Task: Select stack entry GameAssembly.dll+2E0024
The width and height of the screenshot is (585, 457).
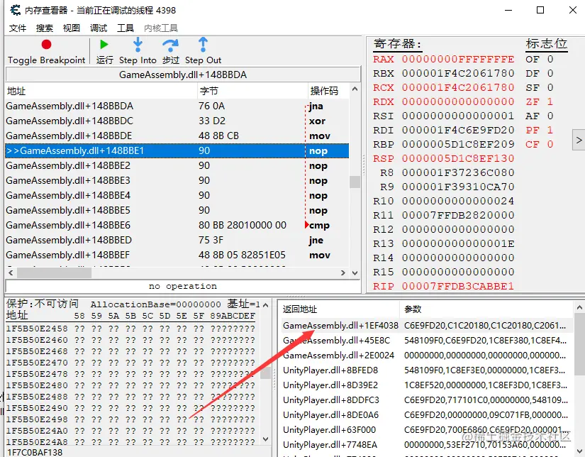Action: pyautogui.click(x=426, y=356)
